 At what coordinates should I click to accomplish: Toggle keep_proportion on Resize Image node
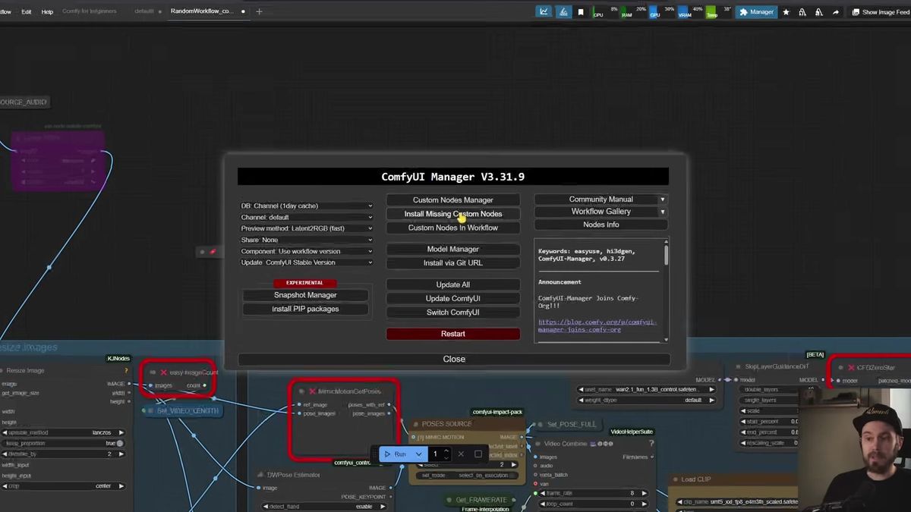click(119, 443)
